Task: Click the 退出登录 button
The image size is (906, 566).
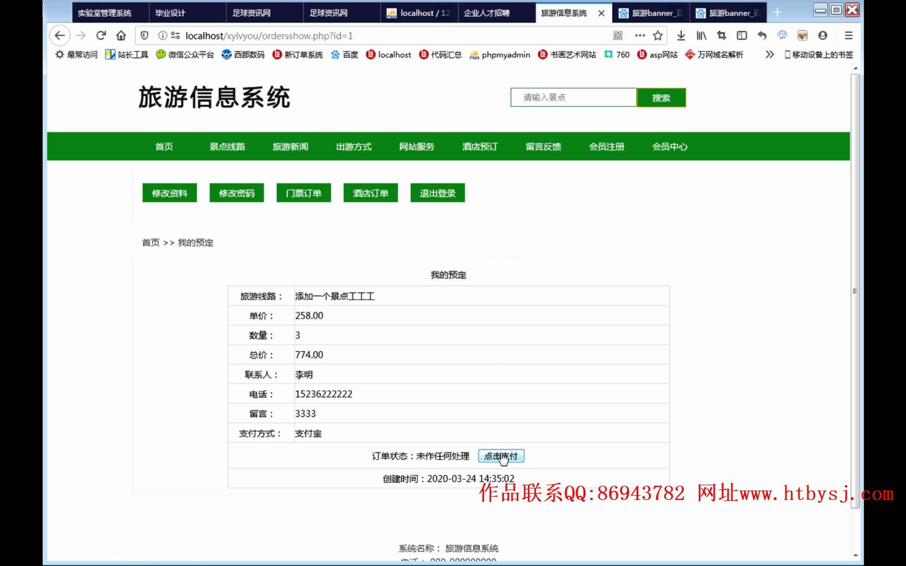Action: [x=438, y=193]
